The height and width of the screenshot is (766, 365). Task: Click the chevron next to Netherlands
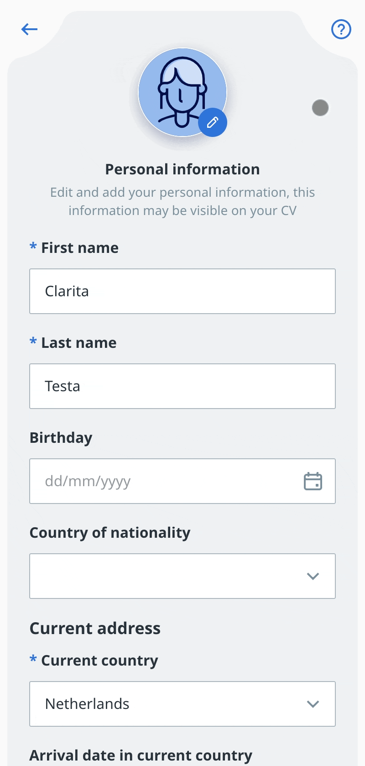pos(313,704)
